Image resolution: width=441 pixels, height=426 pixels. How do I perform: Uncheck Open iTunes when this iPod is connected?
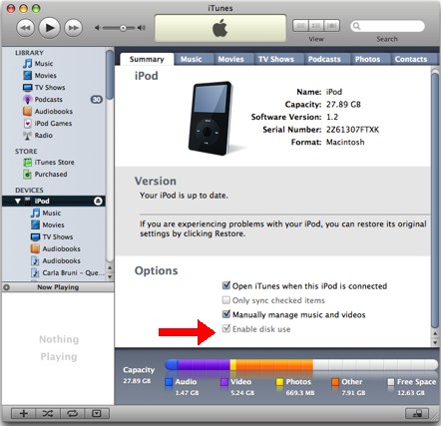tap(226, 285)
